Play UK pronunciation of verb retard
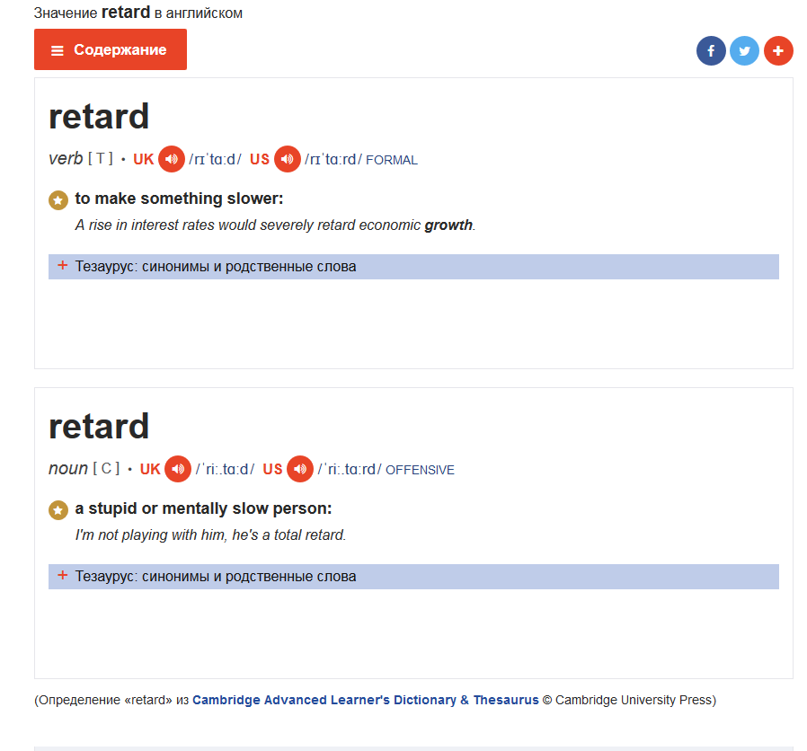Screen dimensions: 807x751 click(x=172, y=159)
